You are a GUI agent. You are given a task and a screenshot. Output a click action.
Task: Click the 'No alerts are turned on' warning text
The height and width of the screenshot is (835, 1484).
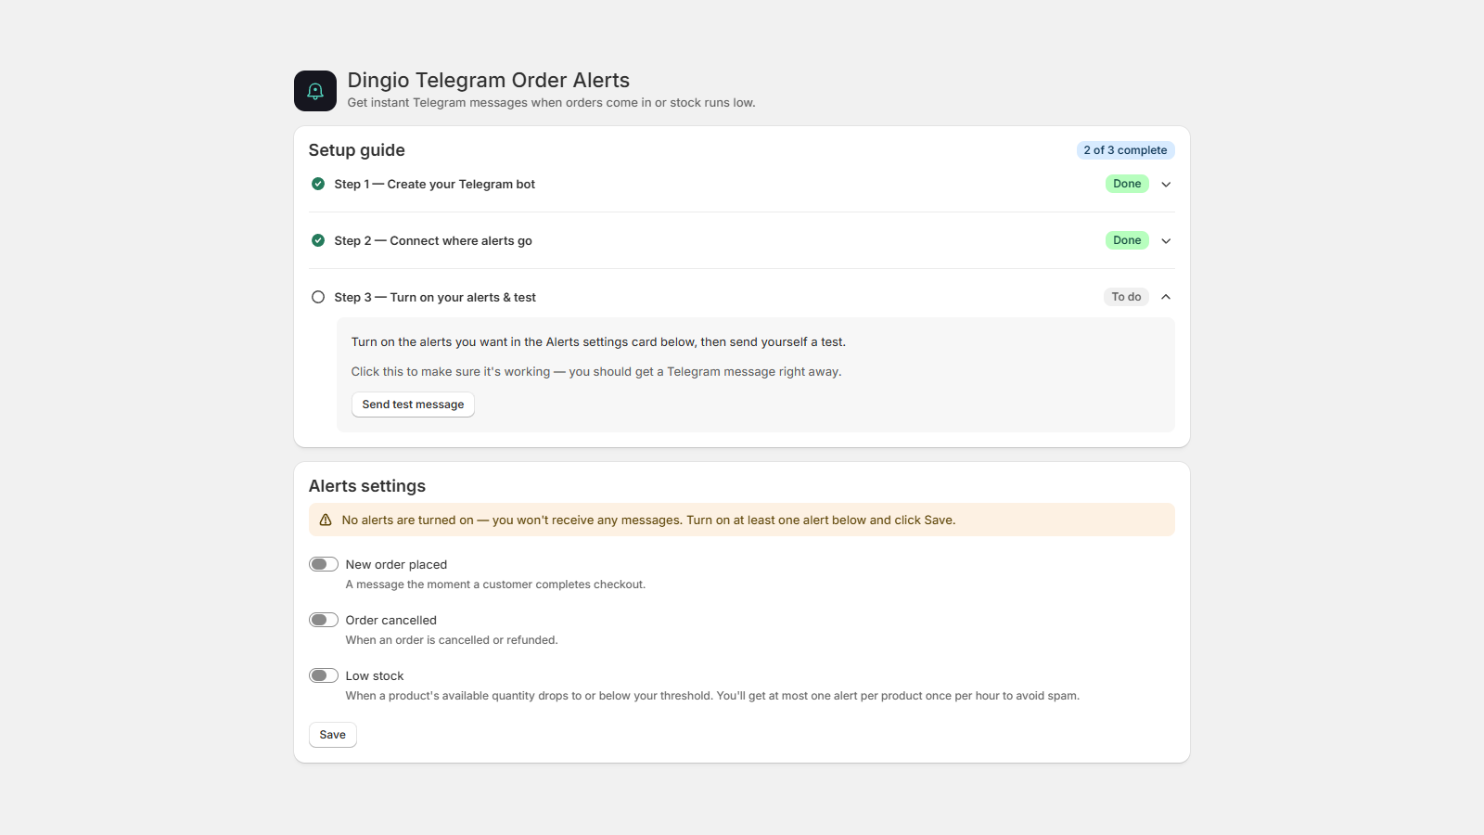pos(648,520)
